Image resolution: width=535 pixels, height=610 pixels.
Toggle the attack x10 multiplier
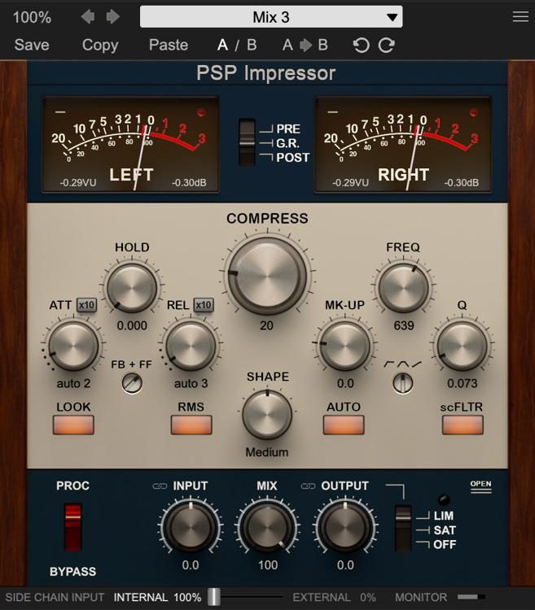point(86,305)
